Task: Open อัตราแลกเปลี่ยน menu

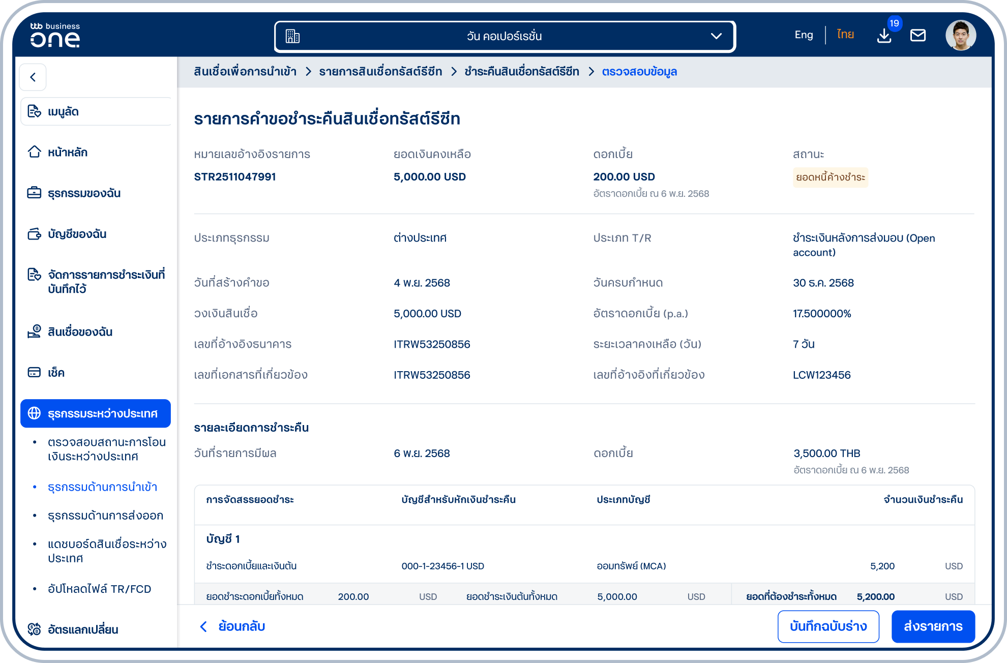Action: tap(83, 629)
